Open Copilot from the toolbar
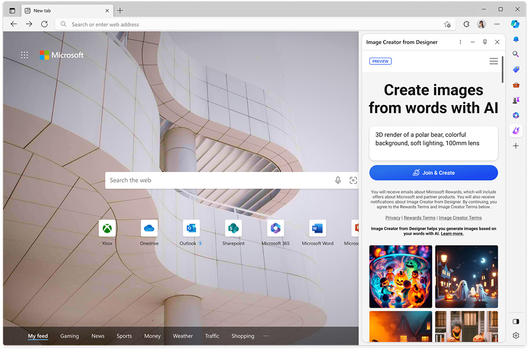529x350 pixels. (515, 24)
